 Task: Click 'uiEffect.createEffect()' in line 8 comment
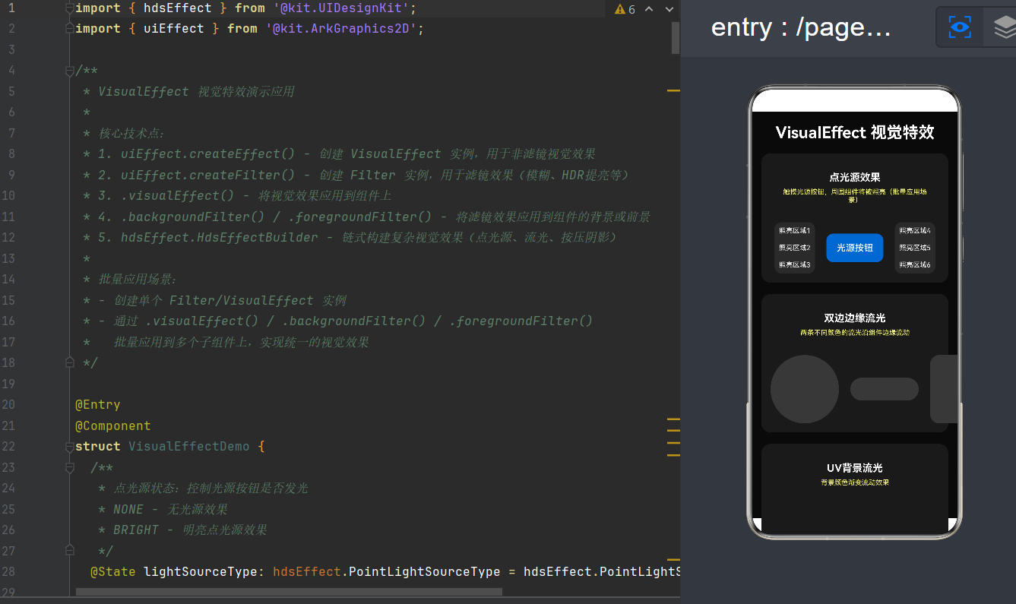click(208, 154)
